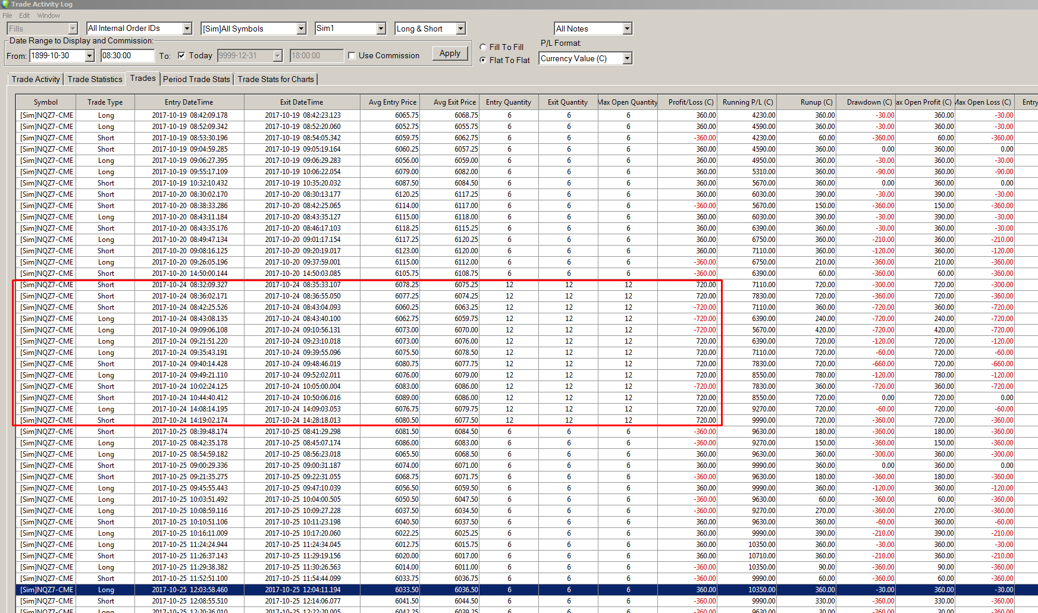Select the Flat To Flat radio button
Image resolution: width=1038 pixels, height=613 pixels.
(x=483, y=60)
